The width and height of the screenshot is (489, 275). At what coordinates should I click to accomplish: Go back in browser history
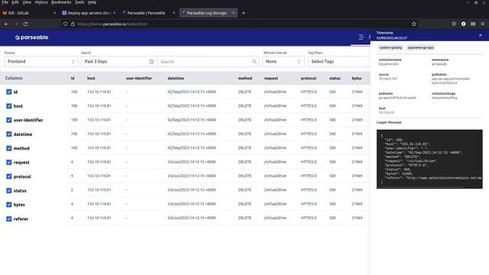6,24
